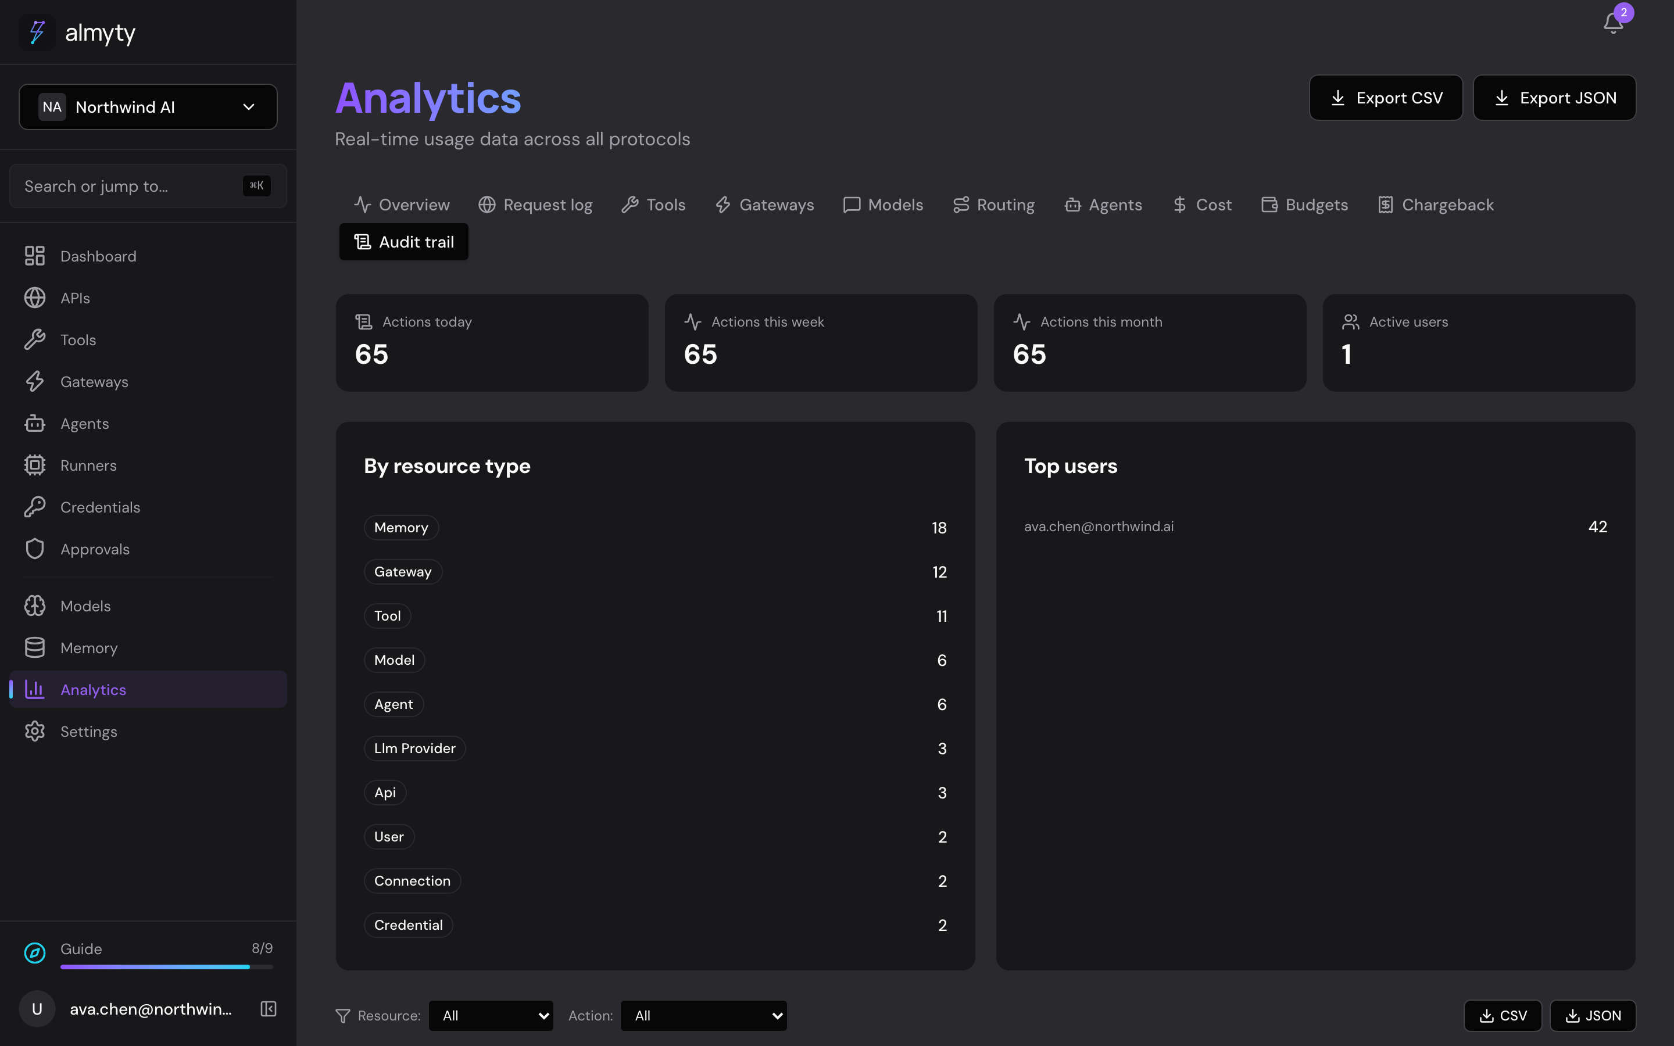Open Agents in the left sidebar
Viewport: 1674px width, 1046px height.
[x=148, y=424]
